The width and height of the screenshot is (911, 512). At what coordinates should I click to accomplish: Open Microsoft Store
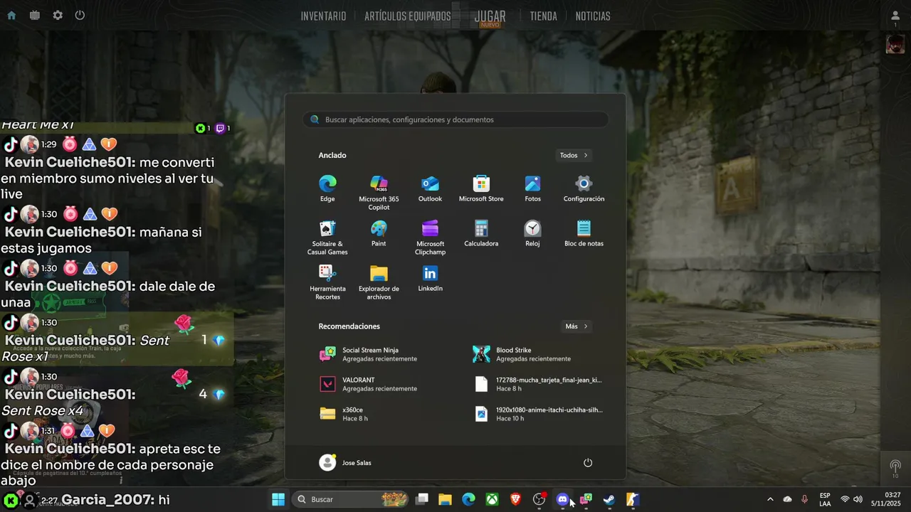pos(481,189)
